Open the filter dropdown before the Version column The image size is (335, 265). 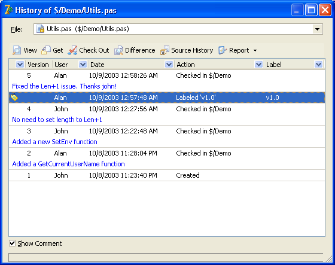(20, 65)
